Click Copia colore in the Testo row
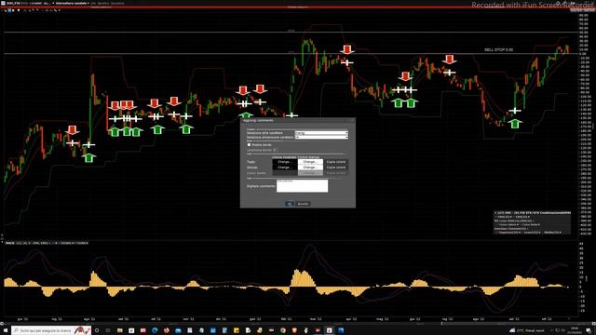Image resolution: width=596 pixels, height=335 pixels. [335, 162]
